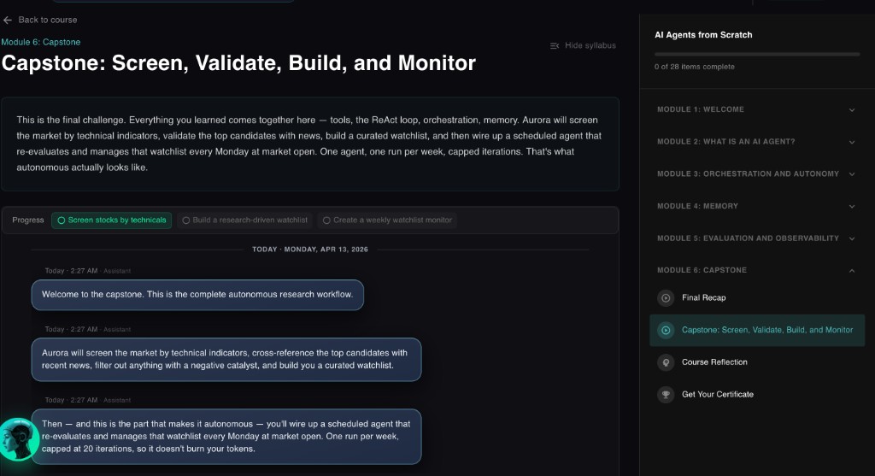The width and height of the screenshot is (875, 476).
Task: Select Build a research-driven watchlist step
Action: pos(245,220)
